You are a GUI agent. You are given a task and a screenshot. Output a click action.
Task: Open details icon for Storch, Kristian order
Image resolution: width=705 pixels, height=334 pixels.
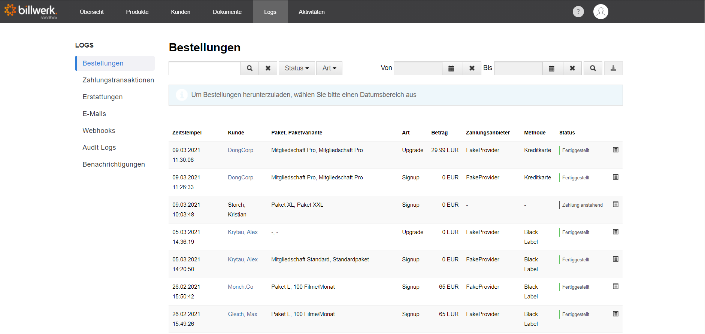(615, 204)
